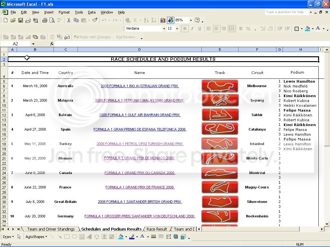Viewport: 330px width, 247px height.
Task: Click the Line Color brush in Drawing toolbar
Action: [x=132, y=237]
